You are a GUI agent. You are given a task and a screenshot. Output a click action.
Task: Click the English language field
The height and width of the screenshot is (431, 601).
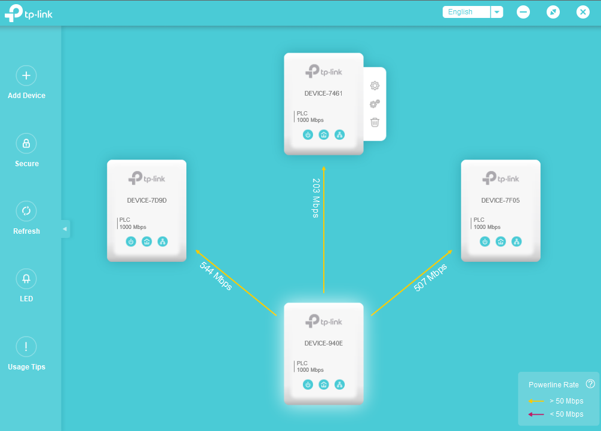467,12
